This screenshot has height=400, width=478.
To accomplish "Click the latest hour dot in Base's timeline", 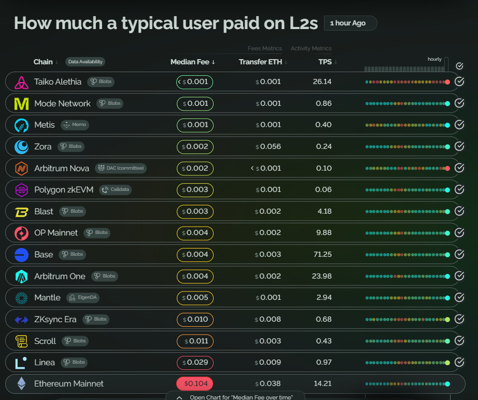I will click(447, 255).
